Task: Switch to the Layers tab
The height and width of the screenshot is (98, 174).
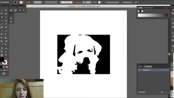Action: point(140,66)
